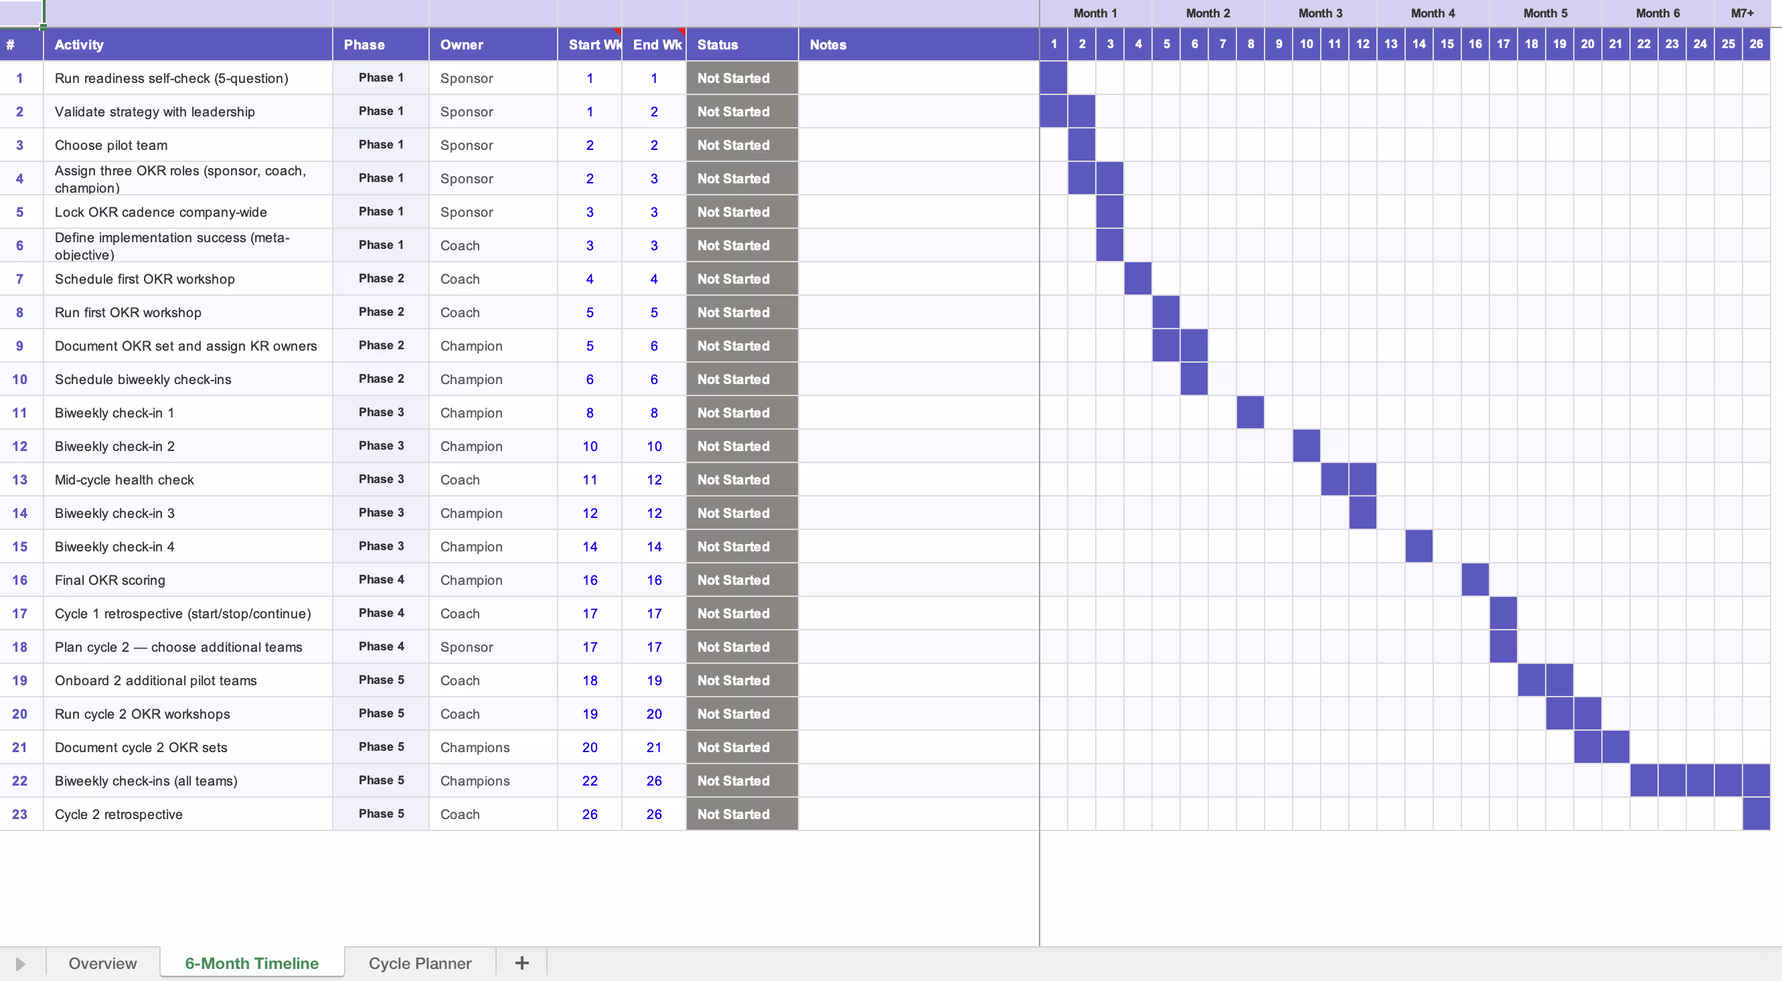Select 'Onboard 2 additional pilot teams' cell
This screenshot has width=1782, height=981.
pos(188,681)
